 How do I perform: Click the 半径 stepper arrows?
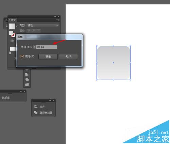34,47
